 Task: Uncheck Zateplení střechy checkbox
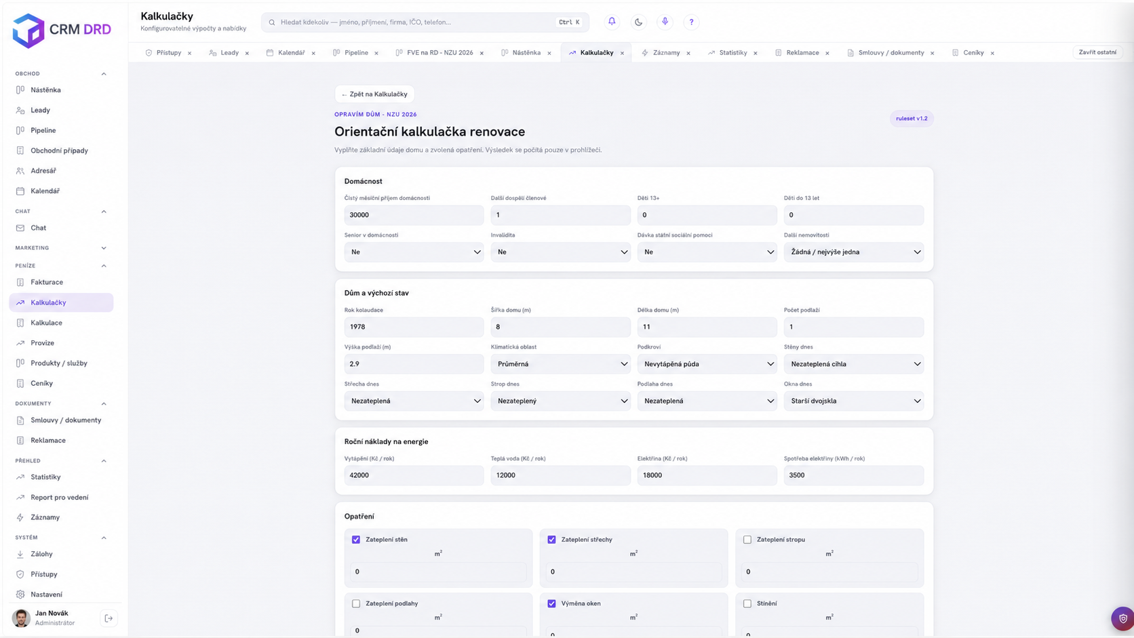coord(551,540)
